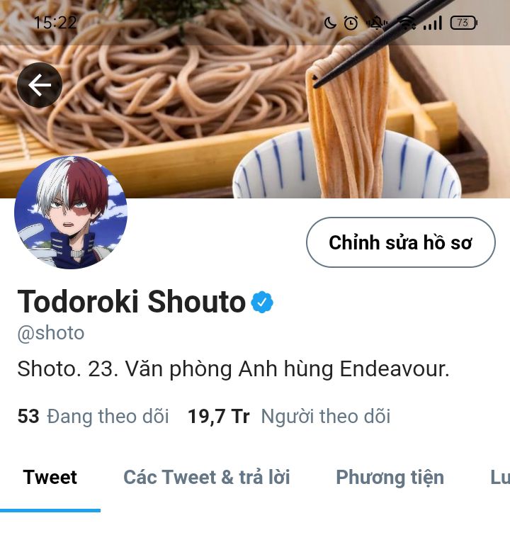Viewport: 510px width, 552px height.
Task: View the 19,7 Tr Người theo dõi list
Action: coord(289,416)
